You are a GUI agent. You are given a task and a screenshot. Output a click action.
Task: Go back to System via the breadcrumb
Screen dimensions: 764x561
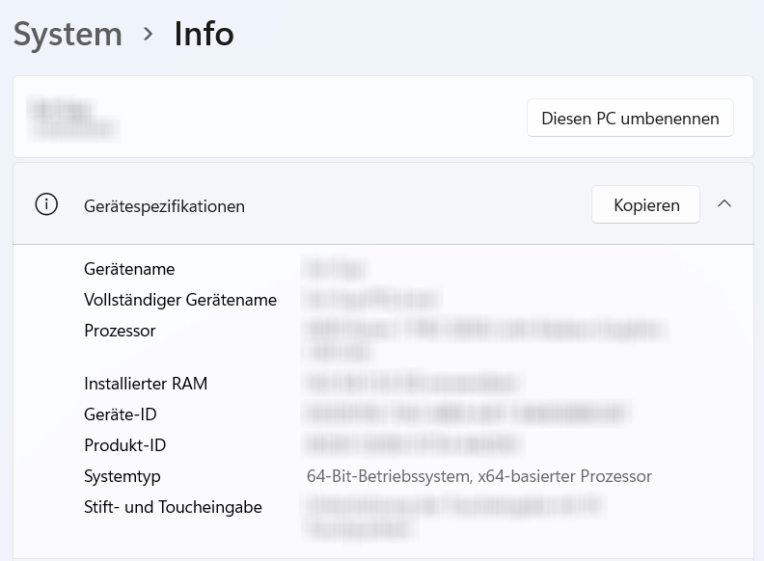pyautogui.click(x=68, y=34)
